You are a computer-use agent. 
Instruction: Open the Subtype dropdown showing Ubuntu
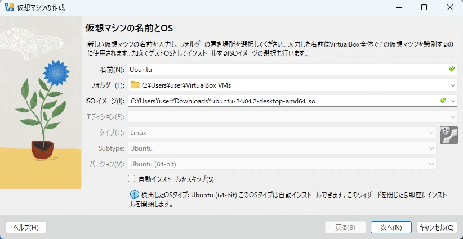tap(282, 148)
